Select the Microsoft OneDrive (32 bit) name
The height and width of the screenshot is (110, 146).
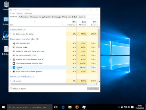pyautogui.click(x=26, y=55)
